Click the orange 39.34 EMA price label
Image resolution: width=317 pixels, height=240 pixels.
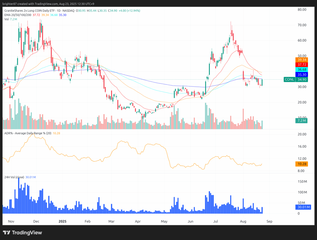[302, 60]
